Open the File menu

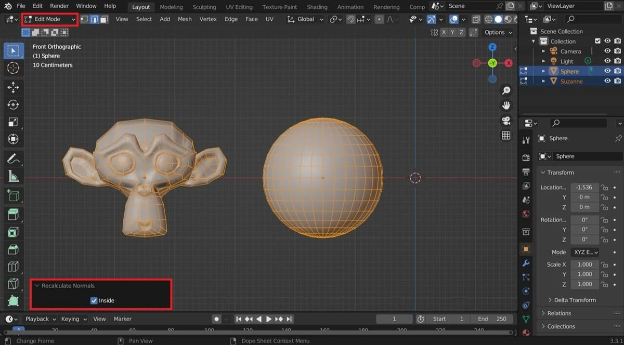tap(21, 6)
